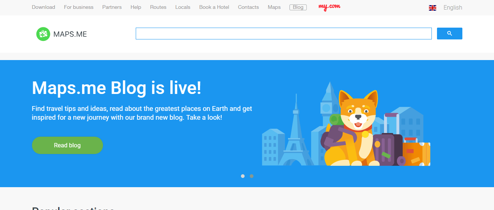Click the blue magnifier search button

click(x=449, y=34)
